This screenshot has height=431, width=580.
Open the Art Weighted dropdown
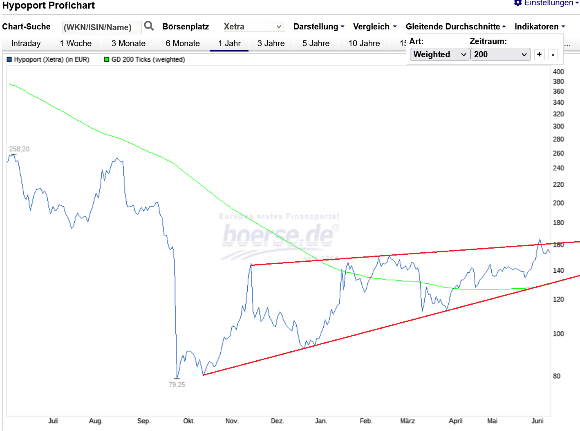(x=439, y=54)
